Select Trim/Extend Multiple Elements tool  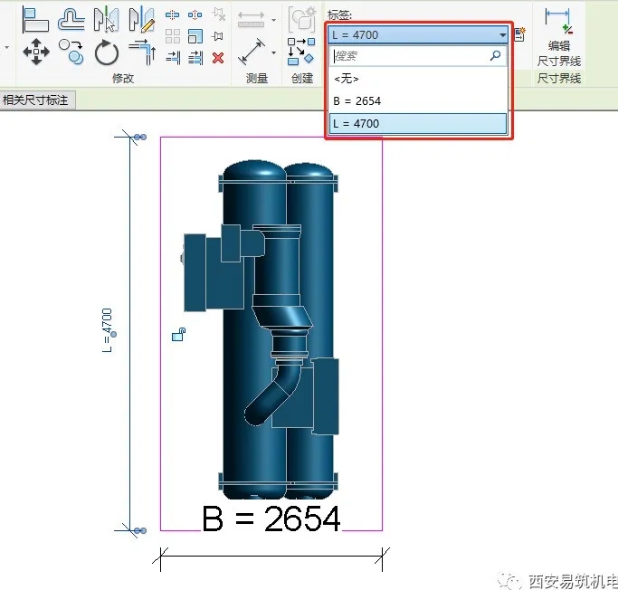tap(195, 58)
